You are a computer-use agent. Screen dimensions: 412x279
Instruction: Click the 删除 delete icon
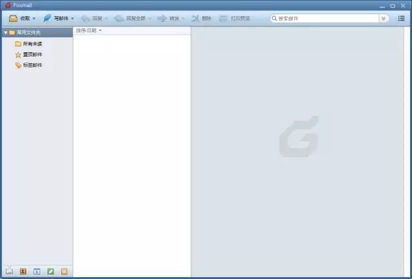[196, 19]
